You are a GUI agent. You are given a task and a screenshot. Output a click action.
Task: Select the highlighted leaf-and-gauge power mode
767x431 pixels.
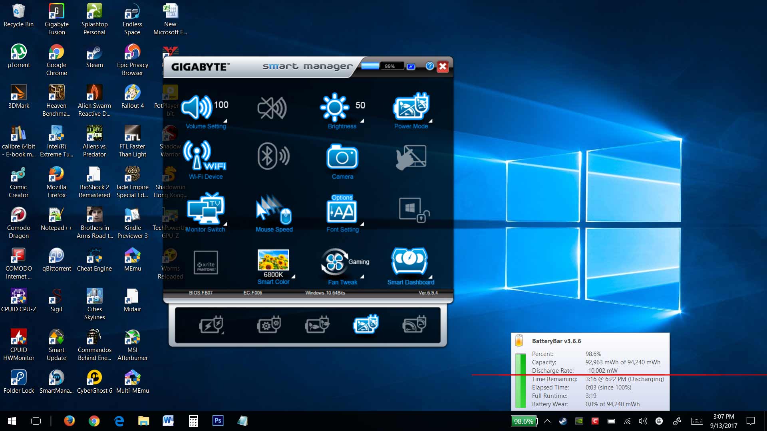pyautogui.click(x=366, y=324)
